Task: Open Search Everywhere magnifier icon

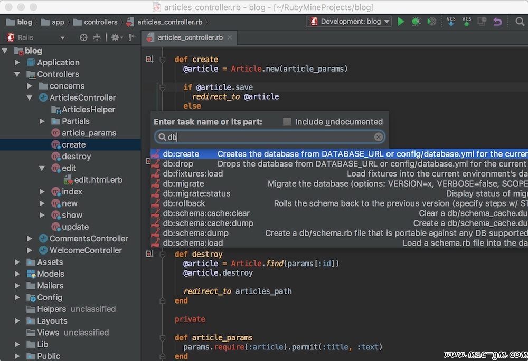Action: [x=520, y=22]
